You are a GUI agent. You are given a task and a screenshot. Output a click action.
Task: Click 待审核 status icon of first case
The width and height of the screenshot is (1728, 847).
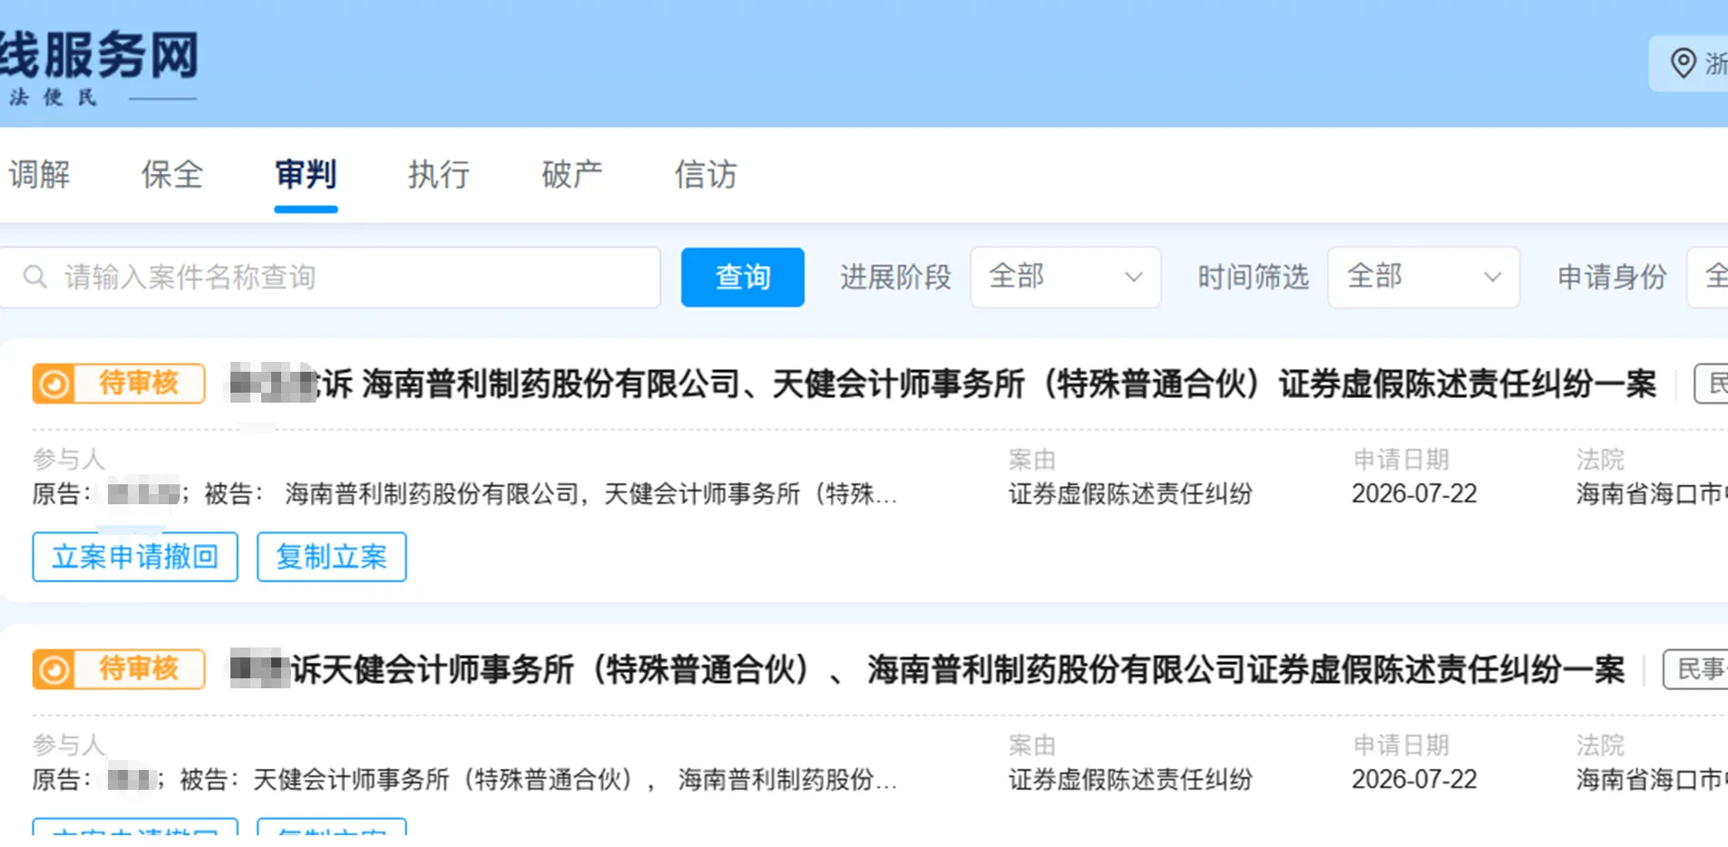[x=54, y=384]
